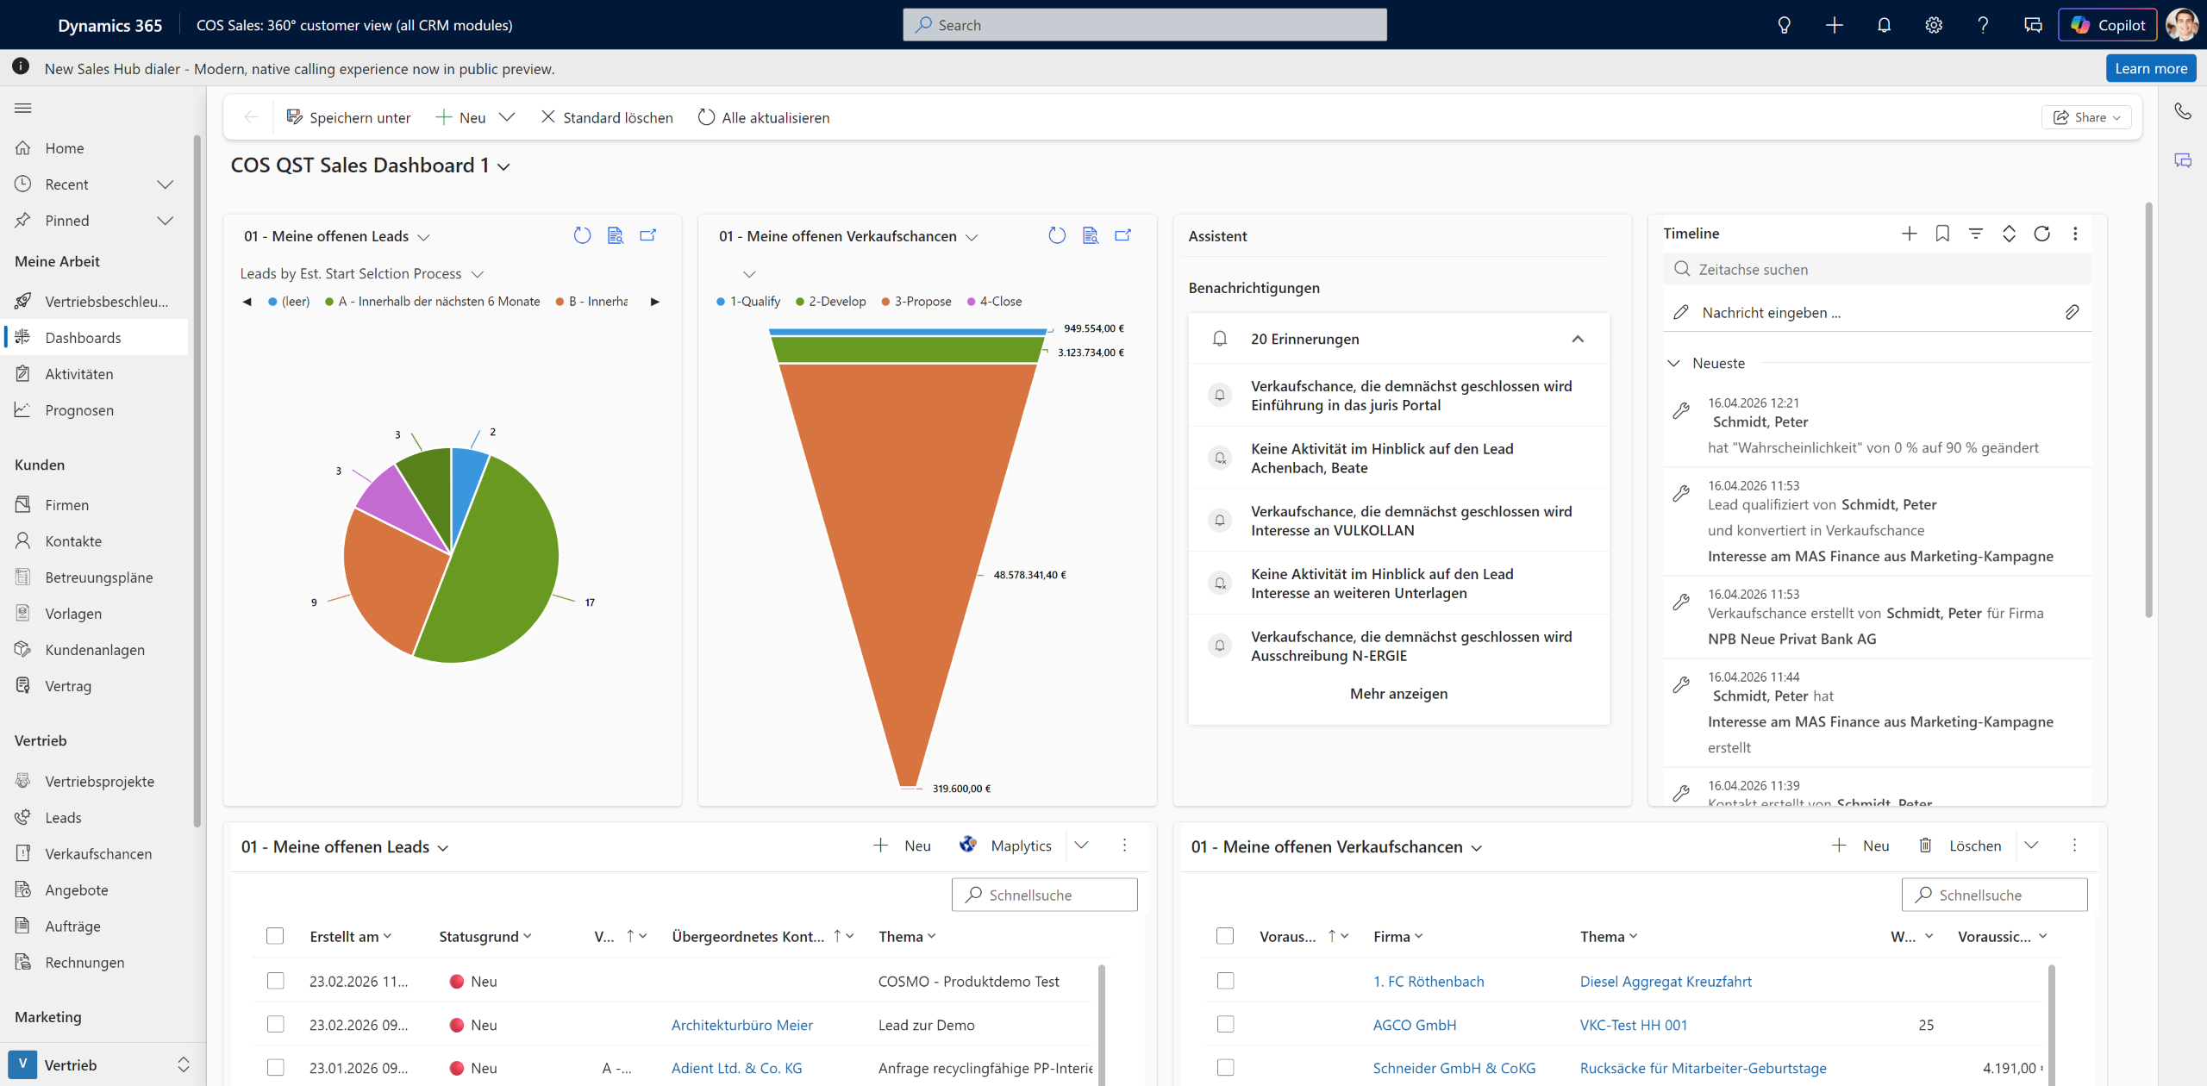Viewport: 2207px width, 1086px height.
Task: Expand the Meine offenen Verkaufschancen chart
Action: tap(1123, 235)
